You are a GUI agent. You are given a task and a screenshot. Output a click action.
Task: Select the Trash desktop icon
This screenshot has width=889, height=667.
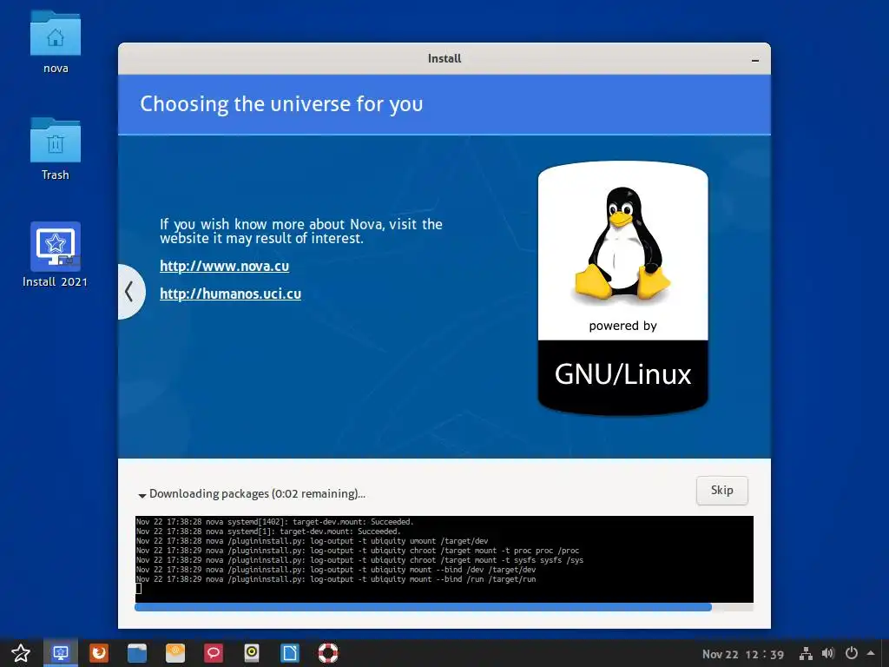click(x=56, y=149)
